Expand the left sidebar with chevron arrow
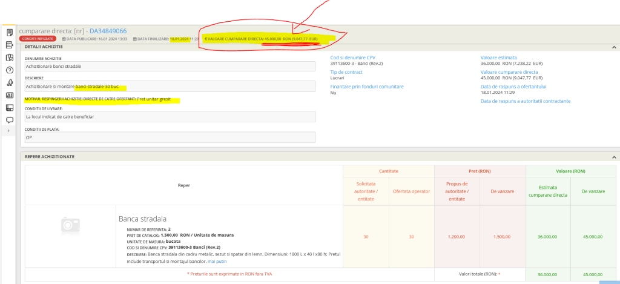Image resolution: width=620 pixels, height=284 pixels. (x=8, y=131)
